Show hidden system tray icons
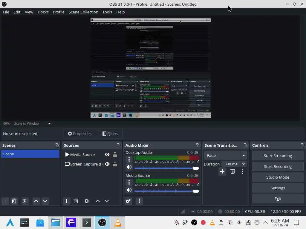The width and height of the screenshot is (306, 229). pyautogui.click(x=265, y=222)
